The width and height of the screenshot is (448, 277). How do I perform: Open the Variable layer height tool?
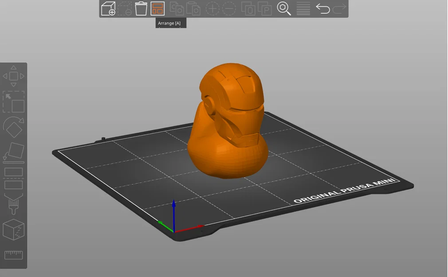pos(303,8)
